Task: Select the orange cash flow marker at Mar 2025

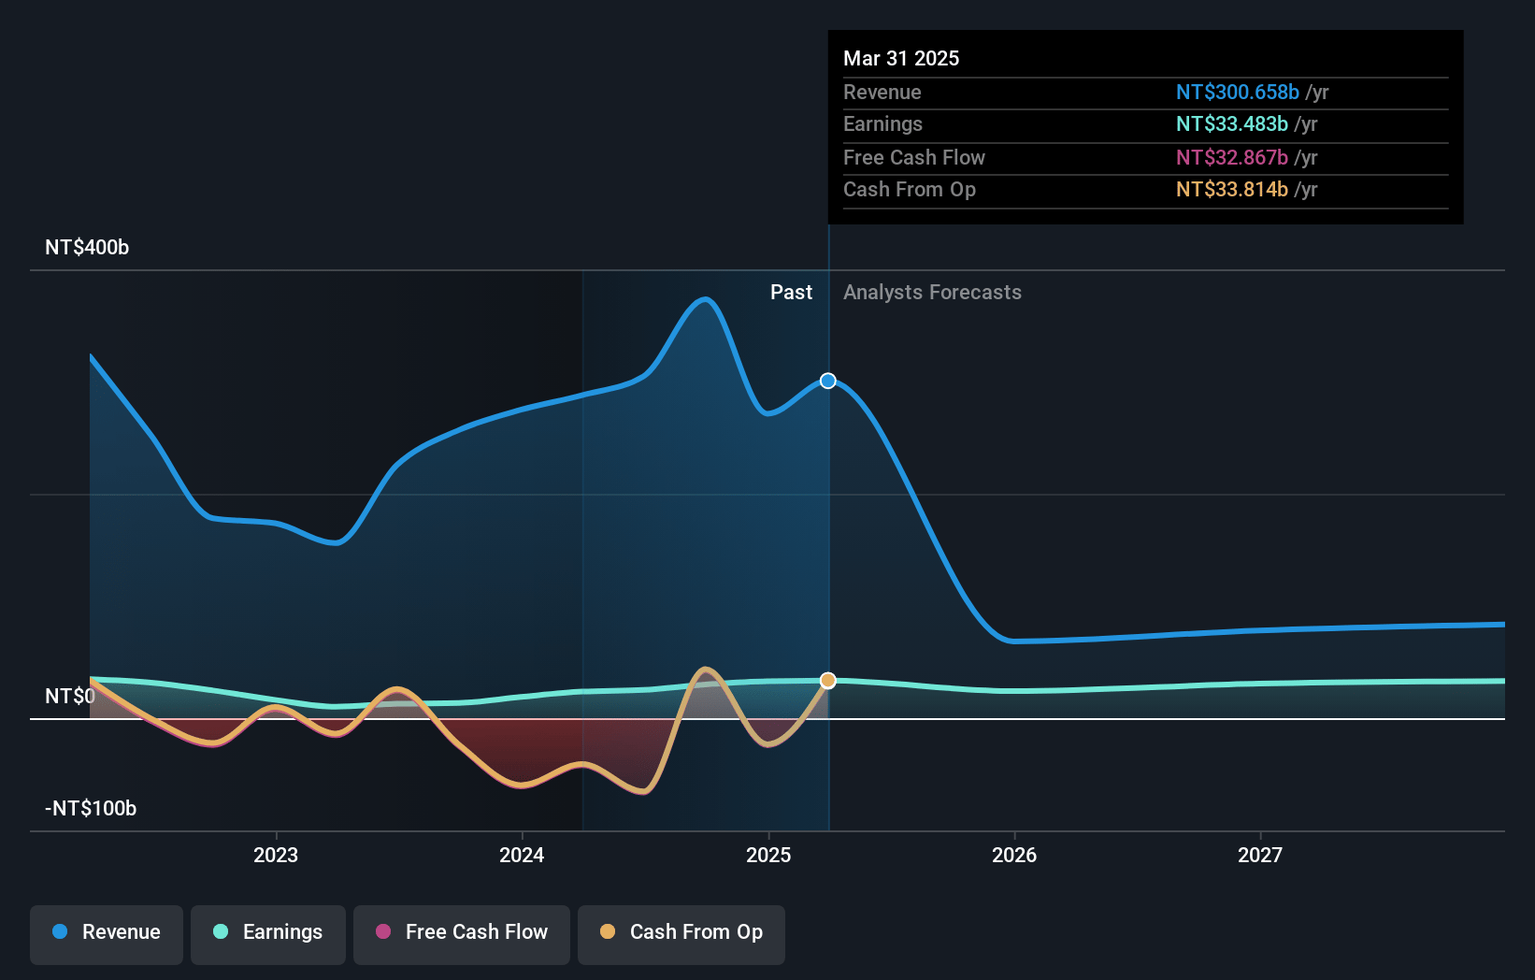Action: (828, 680)
